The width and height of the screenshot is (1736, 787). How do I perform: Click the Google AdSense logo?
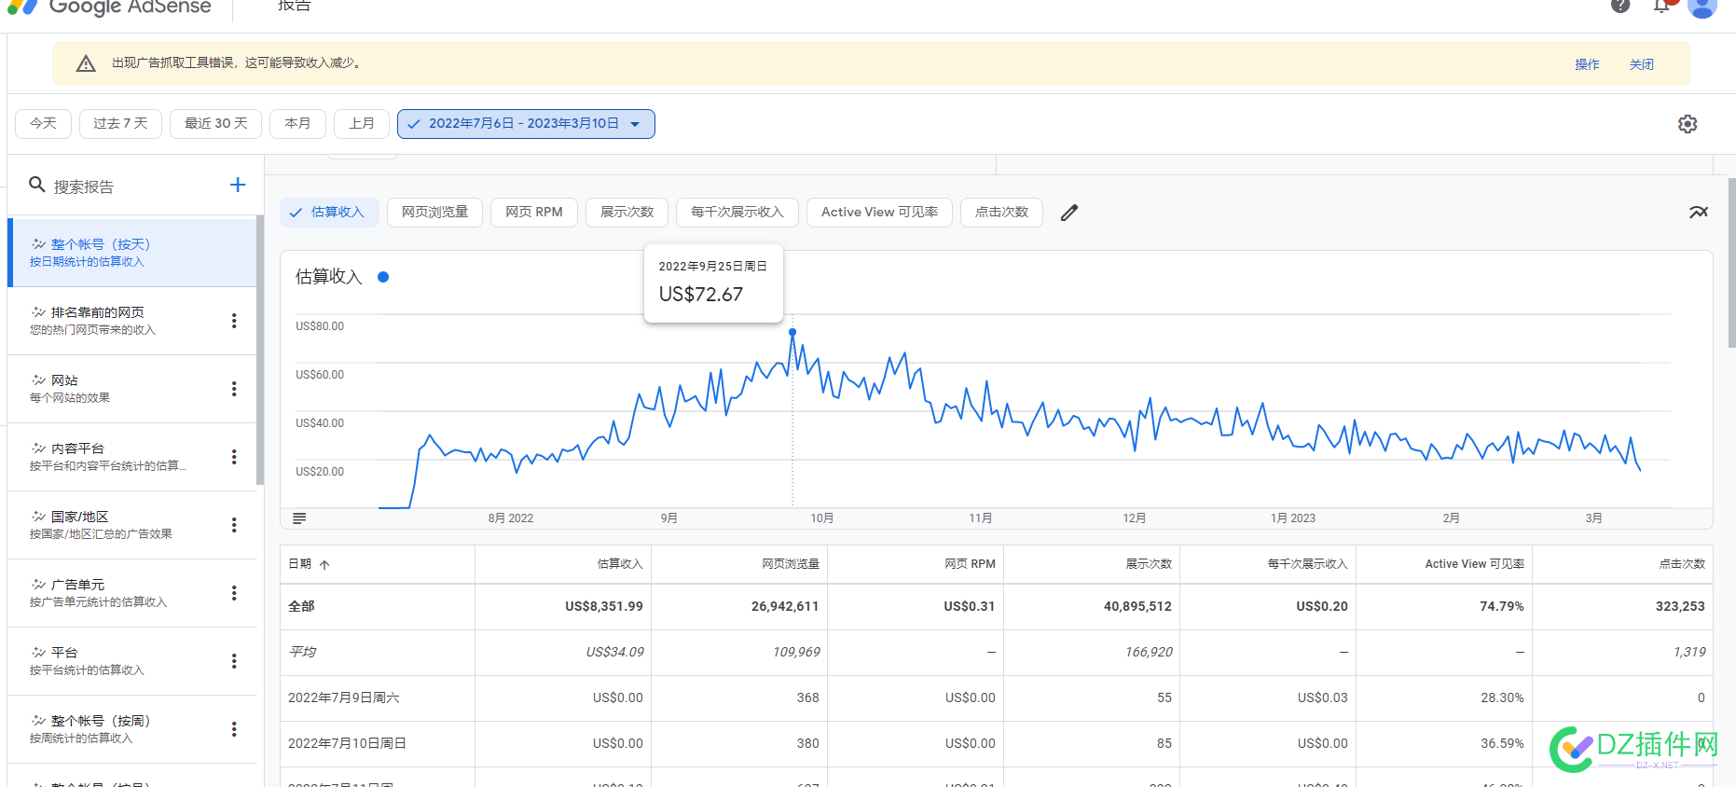click(110, 7)
